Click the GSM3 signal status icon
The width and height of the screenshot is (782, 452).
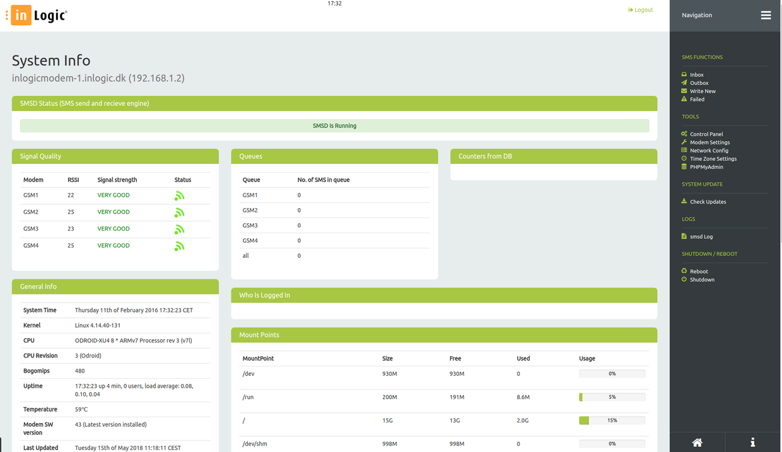(x=180, y=229)
